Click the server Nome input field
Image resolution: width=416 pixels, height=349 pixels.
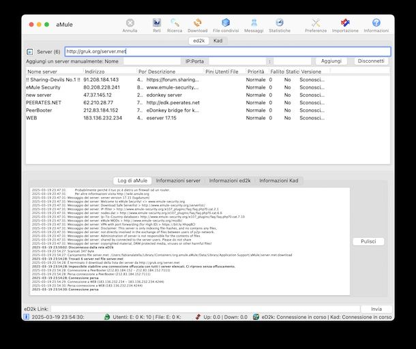click(x=152, y=61)
